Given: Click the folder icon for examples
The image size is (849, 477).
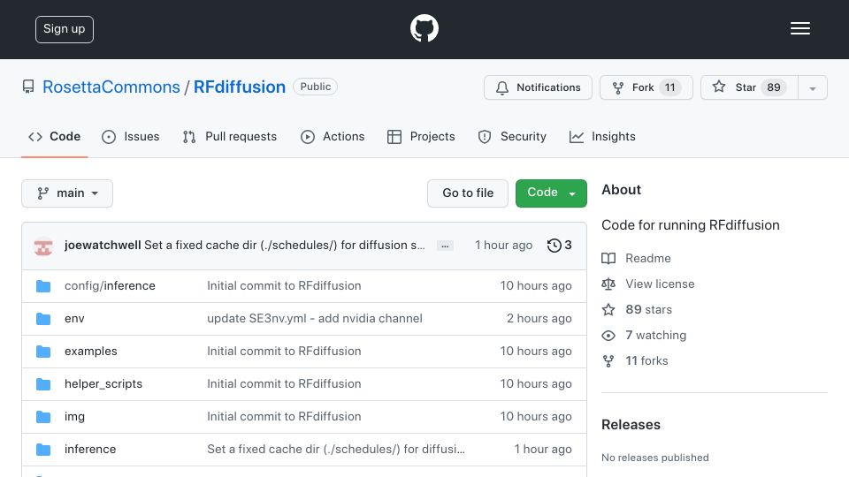Looking at the screenshot, I should 43,352.
